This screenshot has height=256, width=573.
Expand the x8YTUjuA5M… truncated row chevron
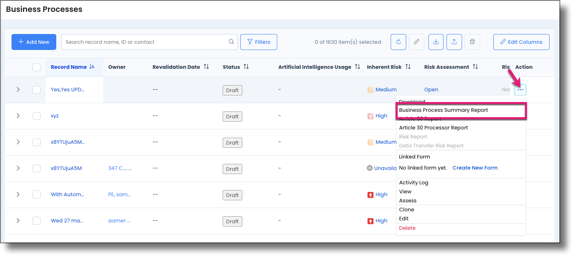click(x=18, y=142)
